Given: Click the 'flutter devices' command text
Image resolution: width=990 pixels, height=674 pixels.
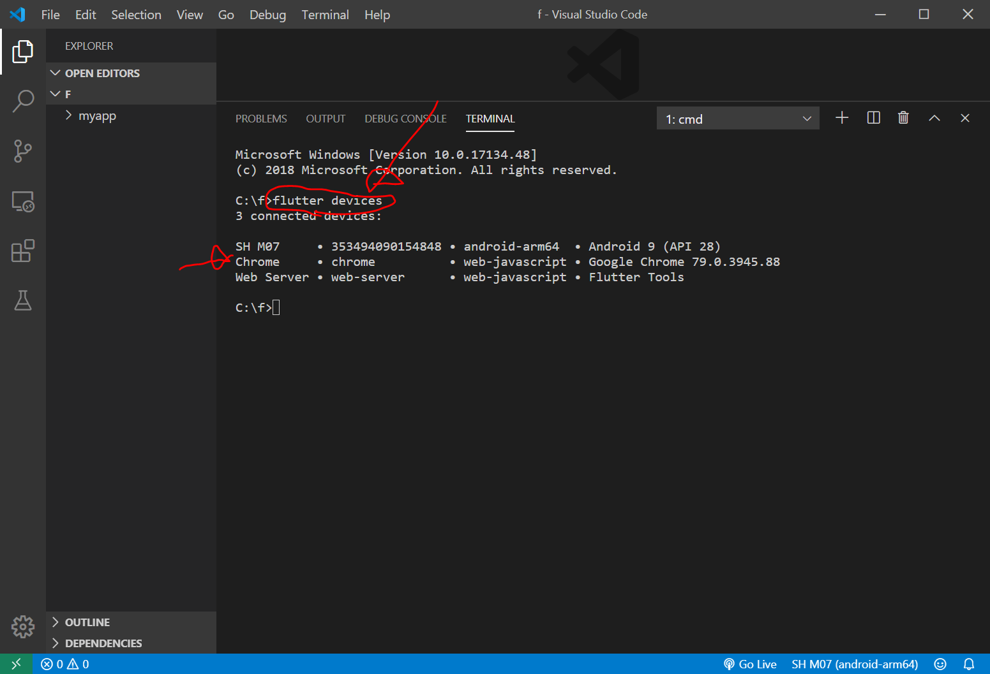Looking at the screenshot, I should 327,201.
